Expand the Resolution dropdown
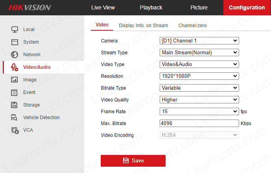 click(199, 76)
